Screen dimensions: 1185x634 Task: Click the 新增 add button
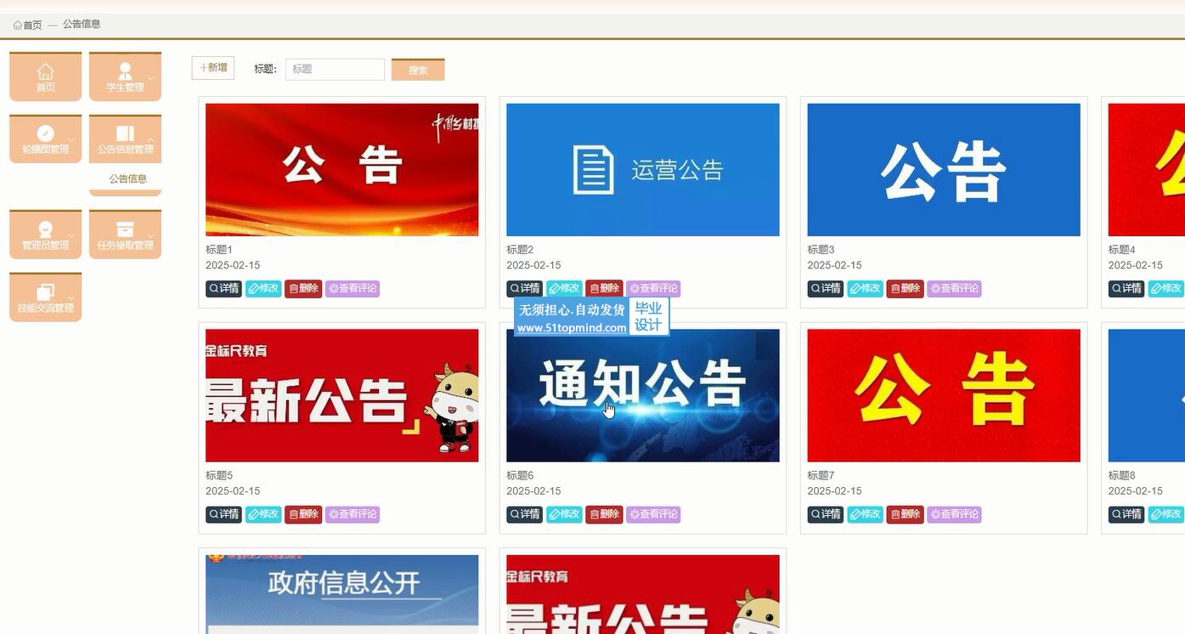(x=213, y=68)
